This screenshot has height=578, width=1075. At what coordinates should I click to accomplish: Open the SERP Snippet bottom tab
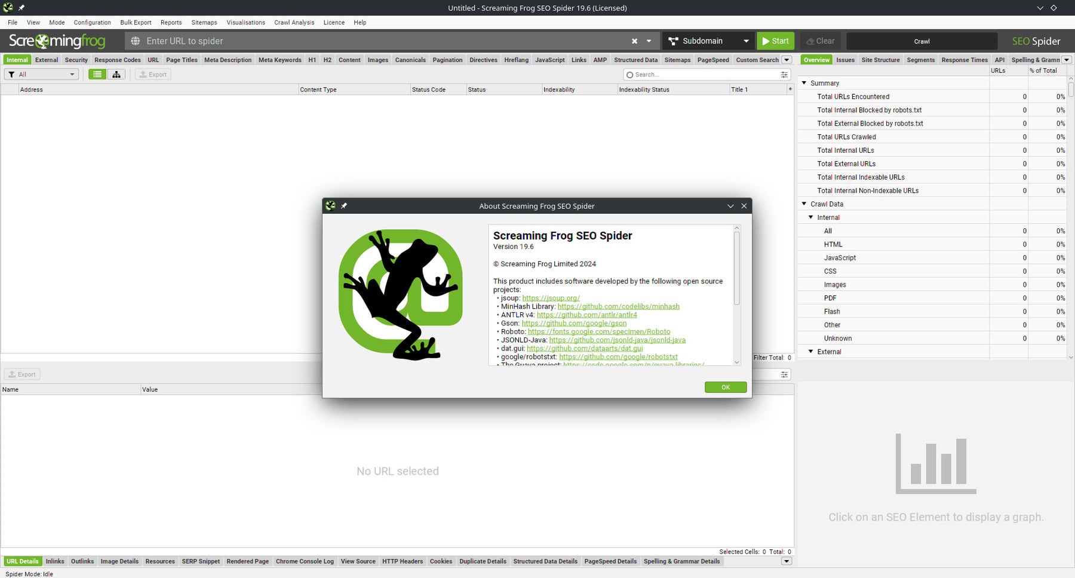click(x=201, y=561)
